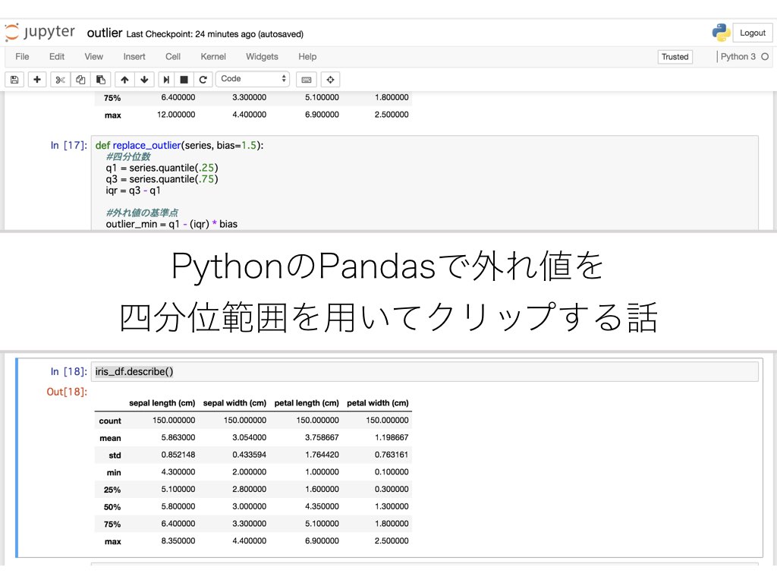Run the current cell with the run icon

click(x=165, y=79)
